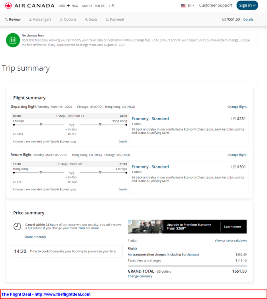Click the airplane icon between ORD and HKG
Image resolution: width=267 pixels, height=299 pixels.
point(68,6)
